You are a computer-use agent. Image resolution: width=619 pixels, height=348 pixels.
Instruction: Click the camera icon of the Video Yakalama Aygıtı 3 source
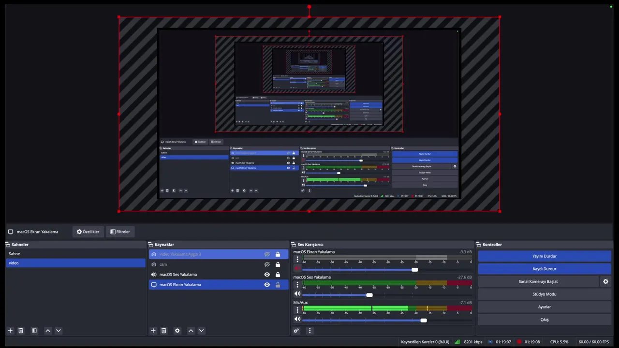154,254
